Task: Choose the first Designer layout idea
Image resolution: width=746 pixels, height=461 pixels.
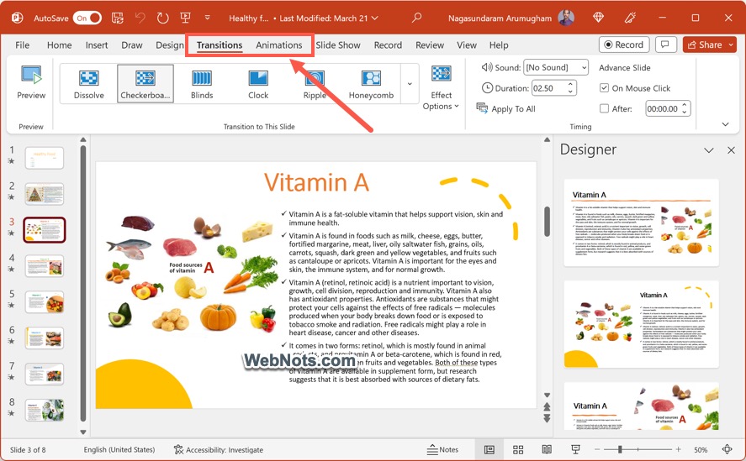Action: (x=641, y=223)
